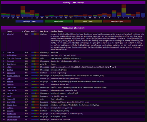
Task: Click the activity bar for day 25
Action: point(23,11)
